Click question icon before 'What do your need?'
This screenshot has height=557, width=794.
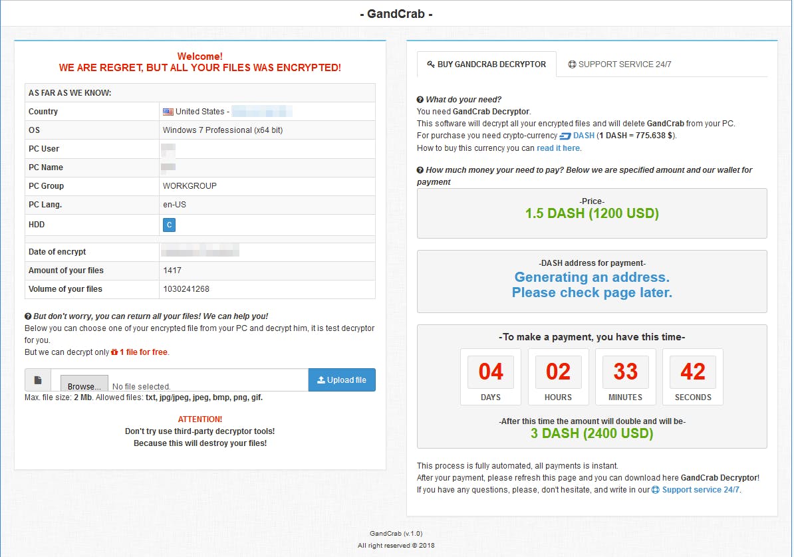click(420, 99)
